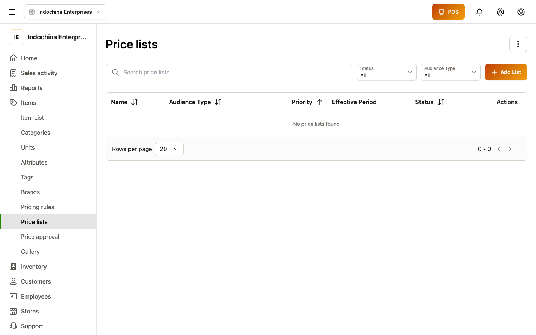Viewport: 536px width, 335px height.
Task: Click the No price lists found message
Action: point(316,124)
